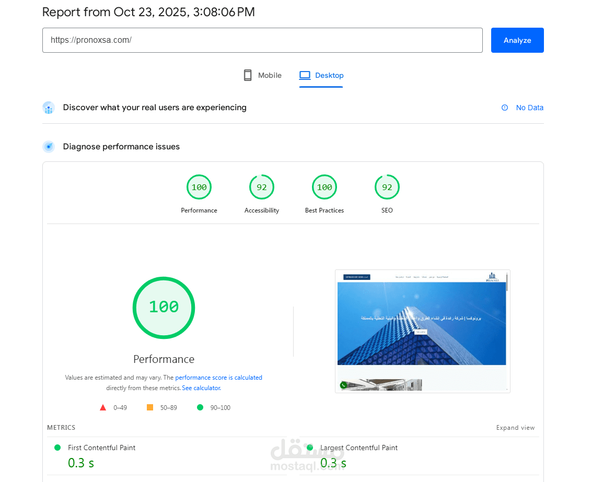This screenshot has height=482, width=615.
Task: Open the No Data link
Action: 529,108
